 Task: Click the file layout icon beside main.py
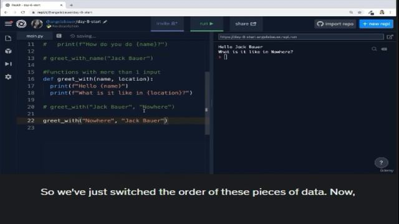click(x=59, y=36)
